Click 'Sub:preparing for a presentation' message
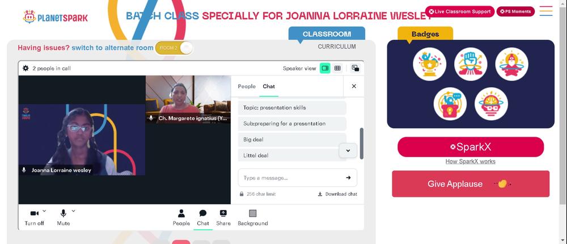The height and width of the screenshot is (244, 567). point(292,124)
